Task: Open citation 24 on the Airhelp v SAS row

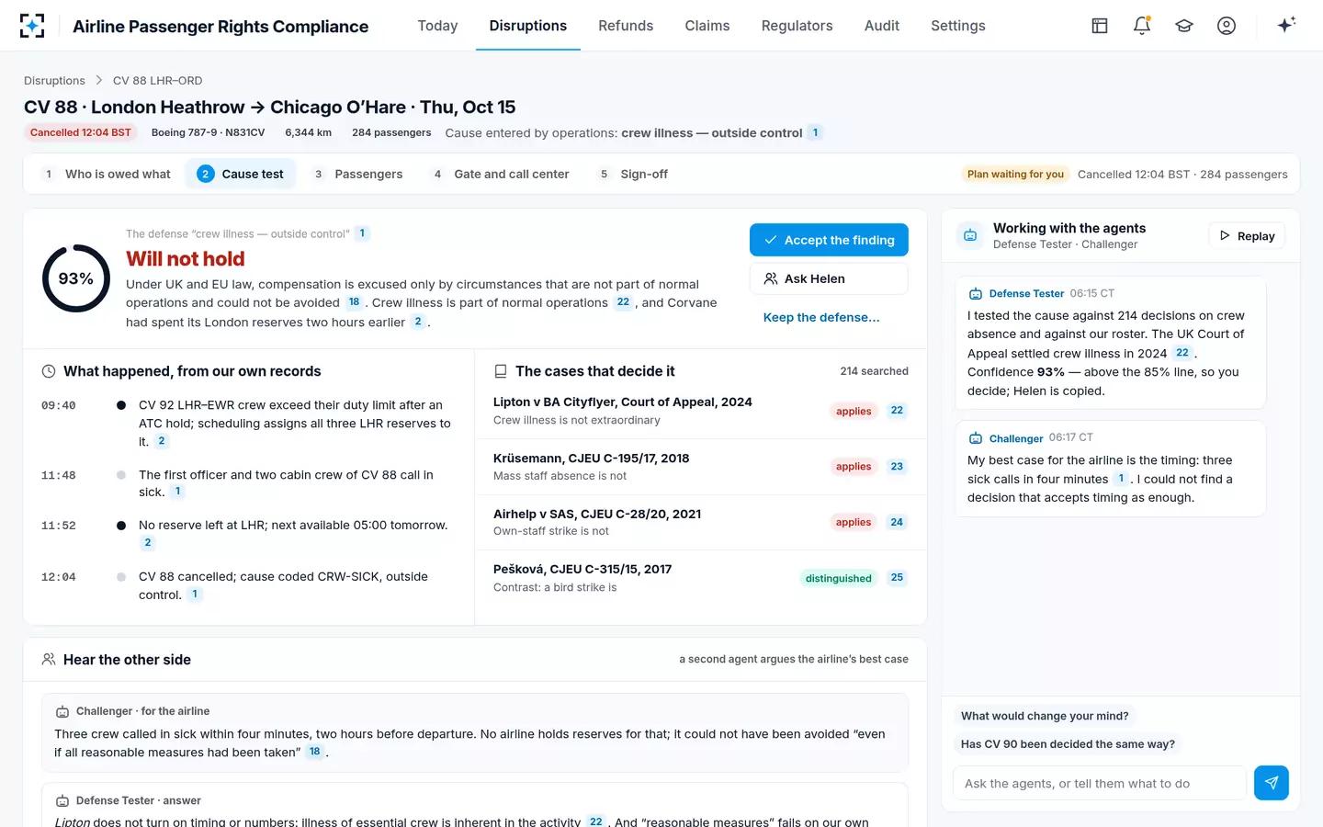Action: pyautogui.click(x=897, y=522)
